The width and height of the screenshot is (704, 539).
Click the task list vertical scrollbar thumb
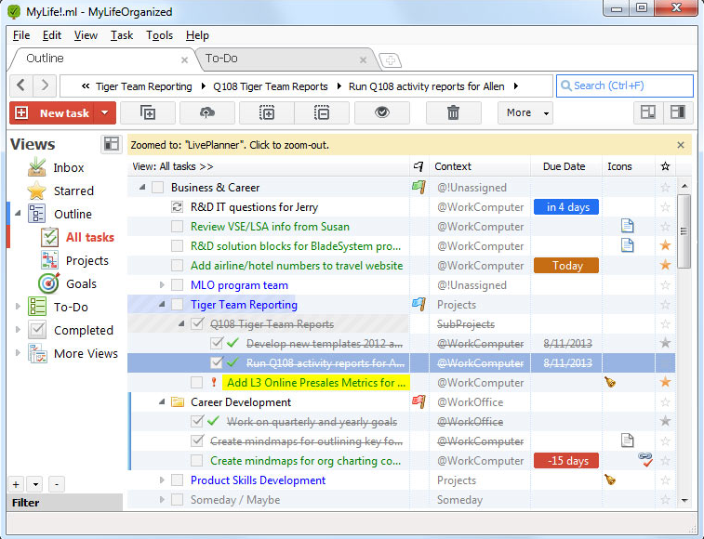pyautogui.click(x=684, y=231)
